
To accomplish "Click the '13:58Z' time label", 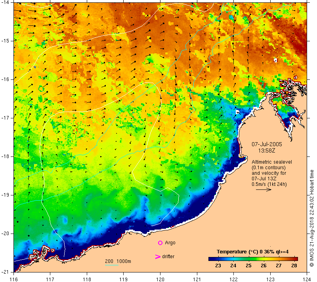I will pos(267,151).
